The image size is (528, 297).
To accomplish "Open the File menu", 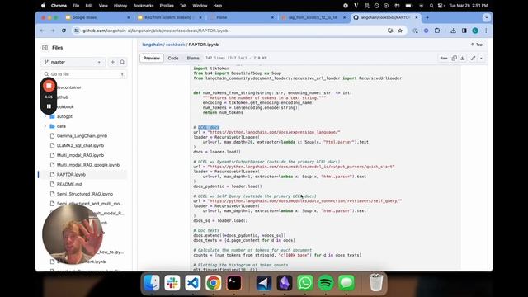I will pos(76,6).
